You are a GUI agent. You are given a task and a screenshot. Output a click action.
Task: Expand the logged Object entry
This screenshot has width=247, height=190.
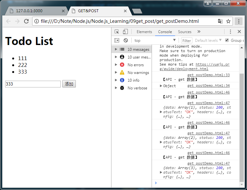pos(161,86)
